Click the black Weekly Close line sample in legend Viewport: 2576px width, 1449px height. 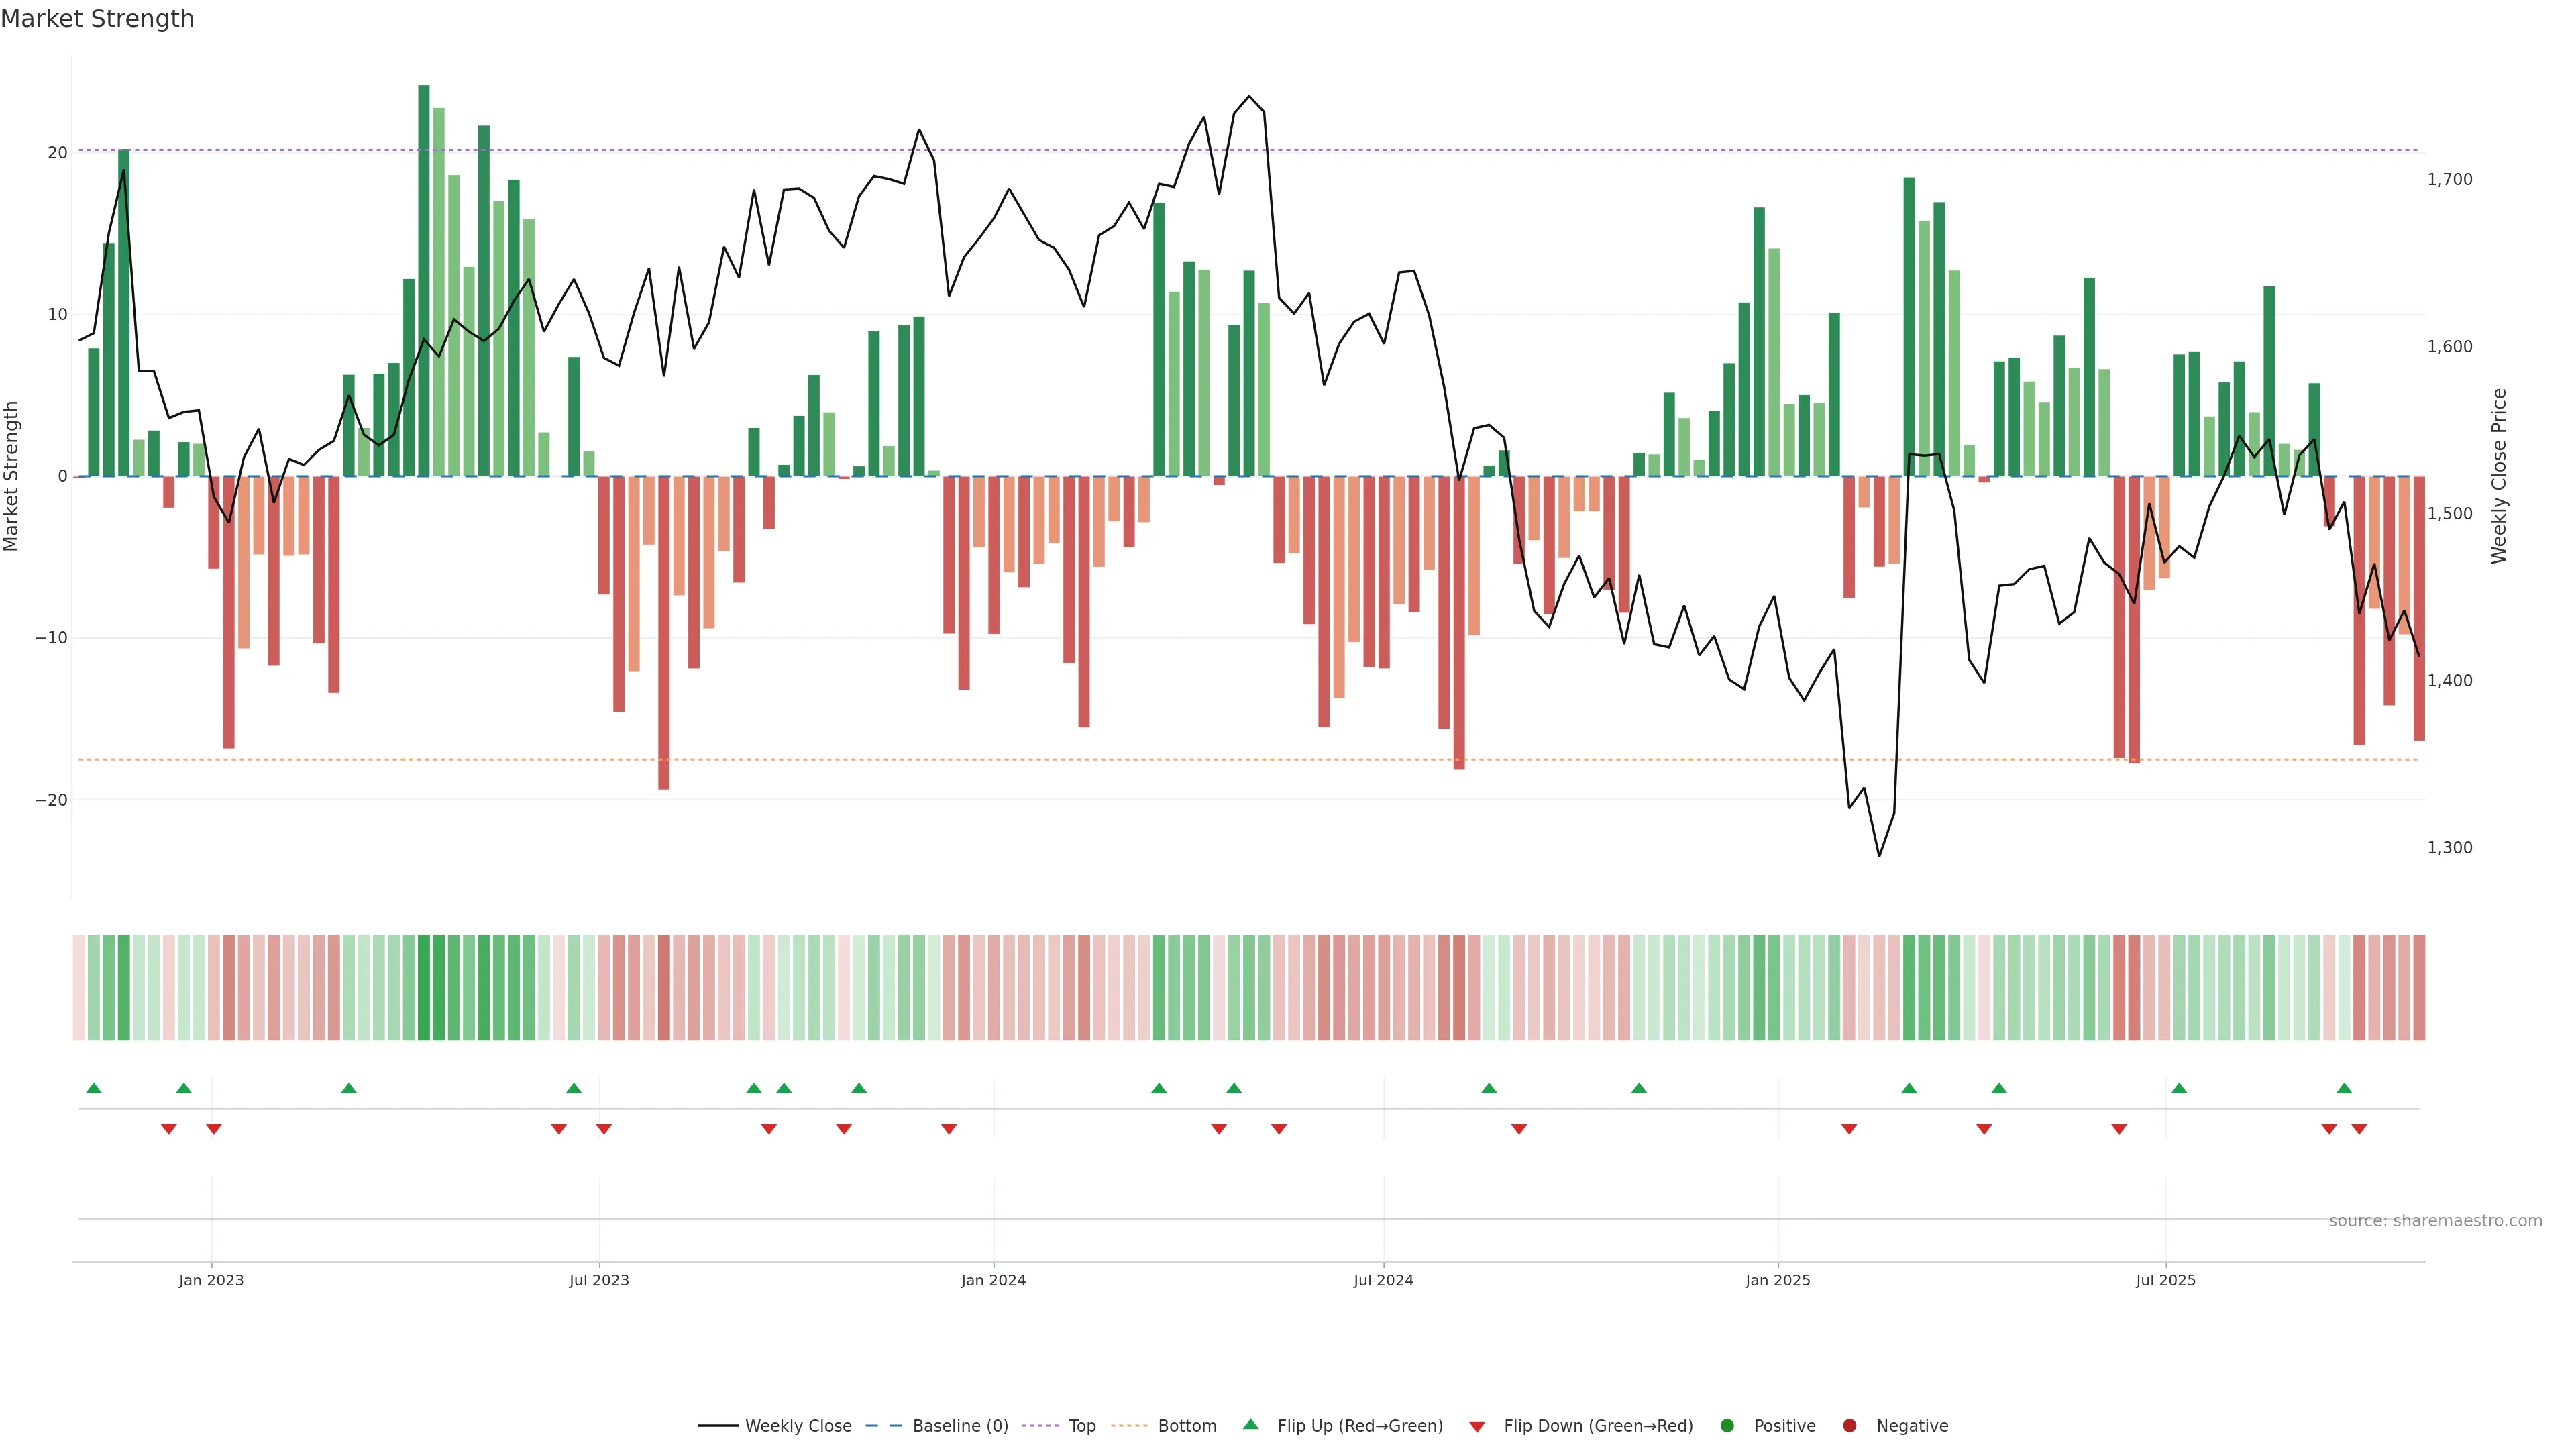coord(718,1426)
